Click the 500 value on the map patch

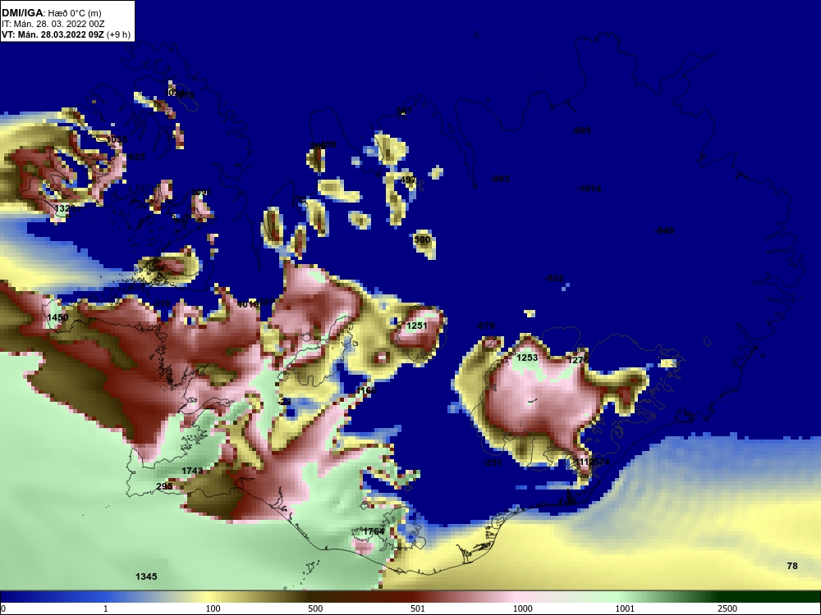[x=422, y=239]
